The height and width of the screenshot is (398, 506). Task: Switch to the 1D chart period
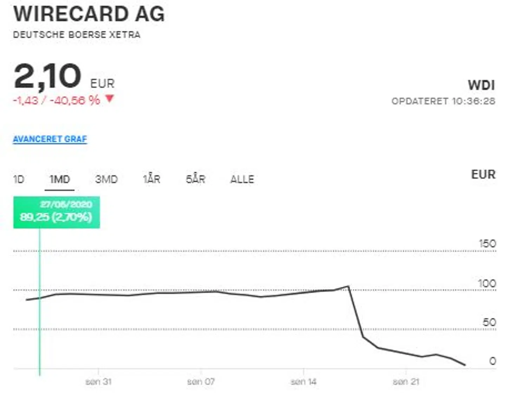coord(19,179)
